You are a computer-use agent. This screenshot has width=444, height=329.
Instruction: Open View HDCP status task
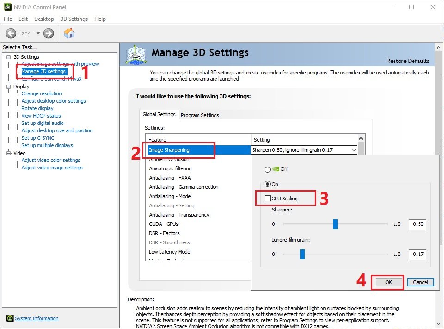coord(41,116)
